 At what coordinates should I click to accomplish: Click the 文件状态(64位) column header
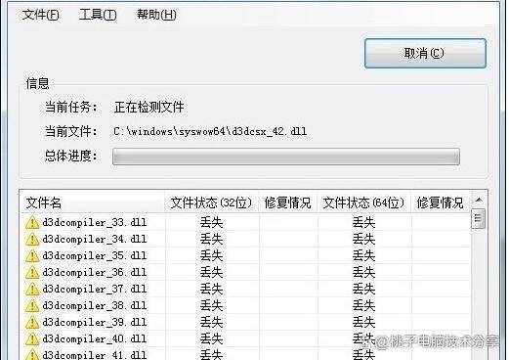click(364, 202)
